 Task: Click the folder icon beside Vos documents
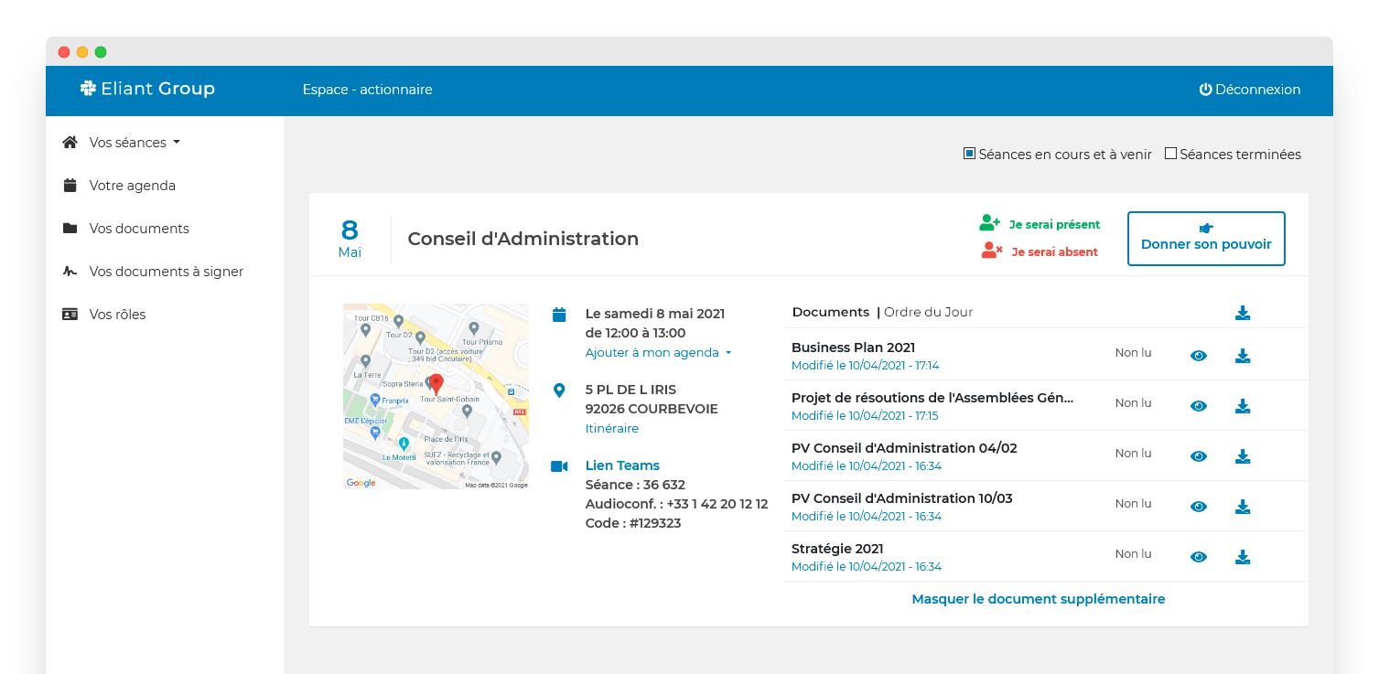70,228
